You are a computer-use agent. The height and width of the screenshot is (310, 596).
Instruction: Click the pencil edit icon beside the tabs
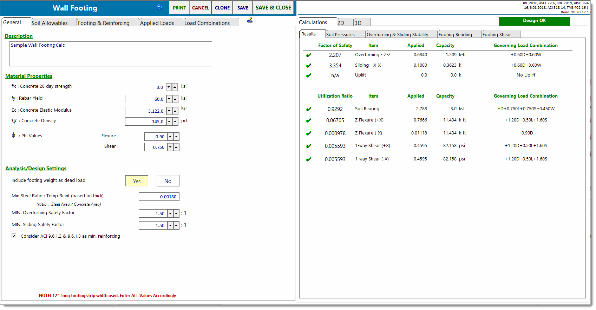pyautogui.click(x=250, y=20)
